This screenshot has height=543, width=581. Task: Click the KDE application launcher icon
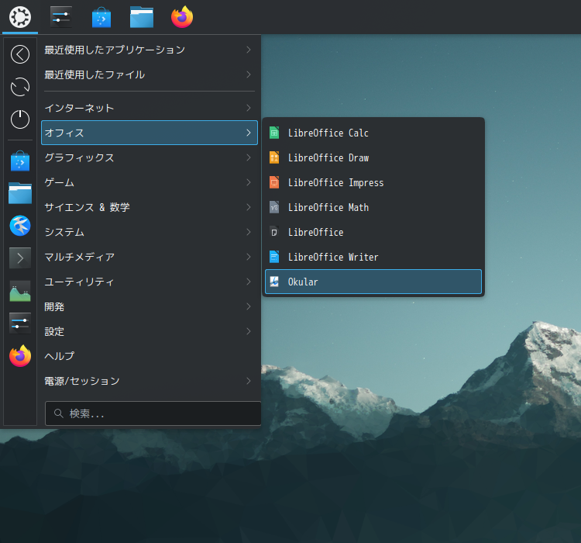(x=20, y=17)
